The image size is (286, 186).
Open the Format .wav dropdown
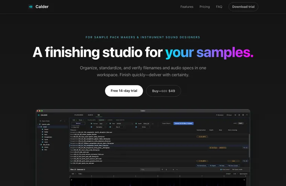tap(103, 123)
